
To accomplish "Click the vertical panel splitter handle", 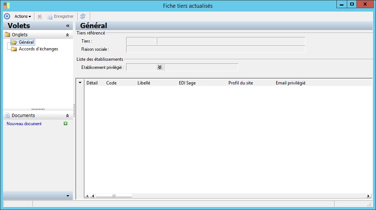I will pos(74,110).
